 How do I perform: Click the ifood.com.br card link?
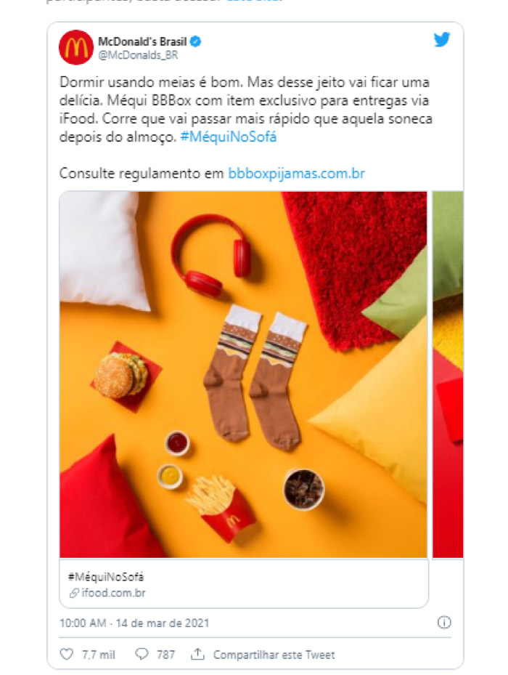[x=113, y=593]
